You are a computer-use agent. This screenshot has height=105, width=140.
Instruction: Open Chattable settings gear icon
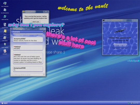(44, 32)
